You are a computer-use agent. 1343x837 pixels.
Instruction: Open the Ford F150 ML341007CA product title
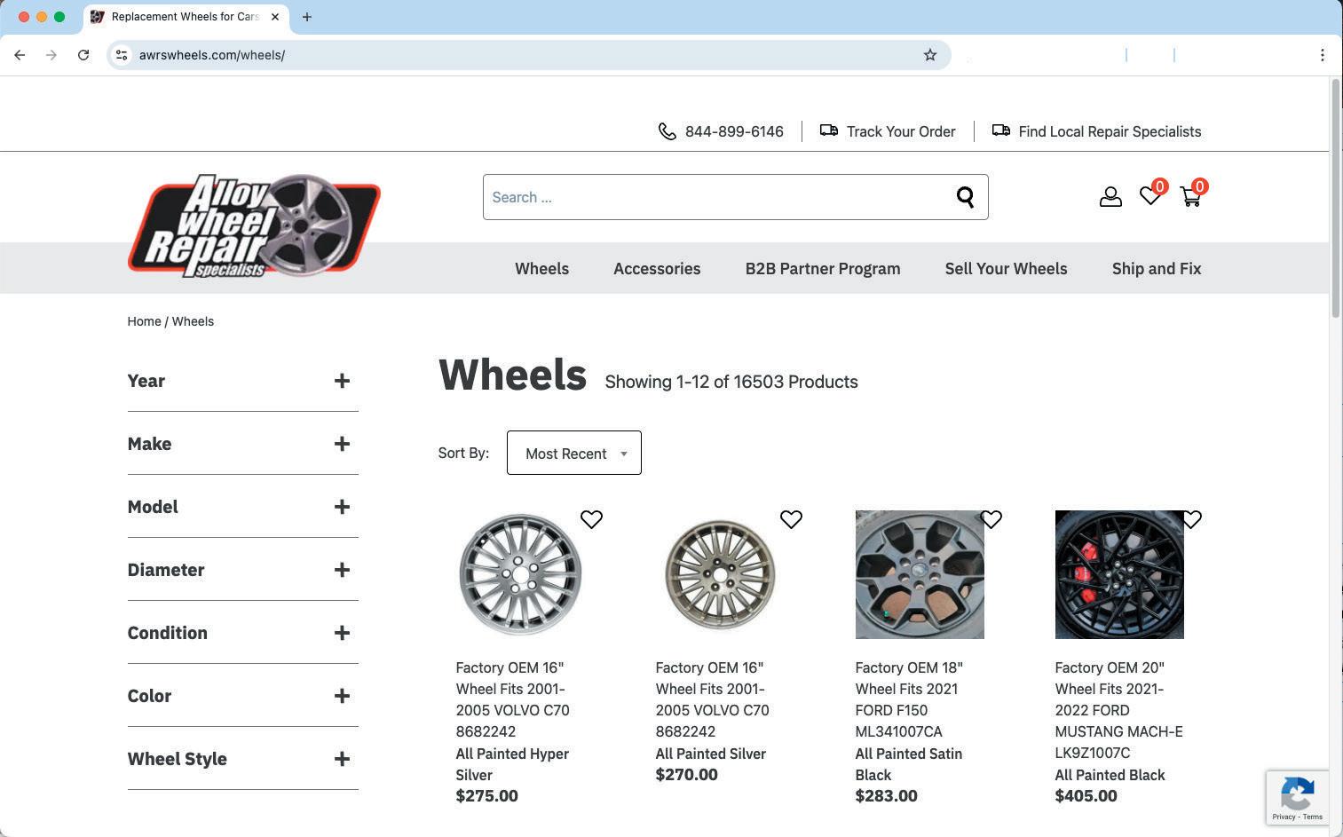[909, 699]
